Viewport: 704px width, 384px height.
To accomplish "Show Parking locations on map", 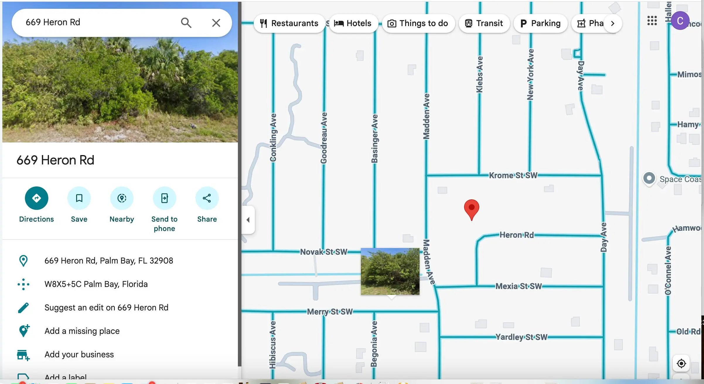I will click(x=541, y=23).
